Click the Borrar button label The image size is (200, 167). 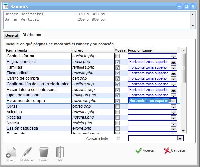[x=44, y=160]
